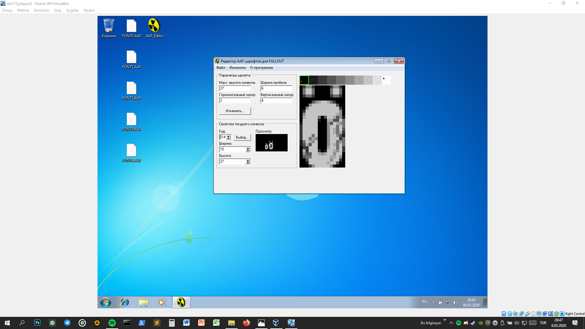Click the Win7 tray volume speaker icon

pos(455,302)
